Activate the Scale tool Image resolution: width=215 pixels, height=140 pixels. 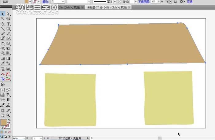(8, 44)
